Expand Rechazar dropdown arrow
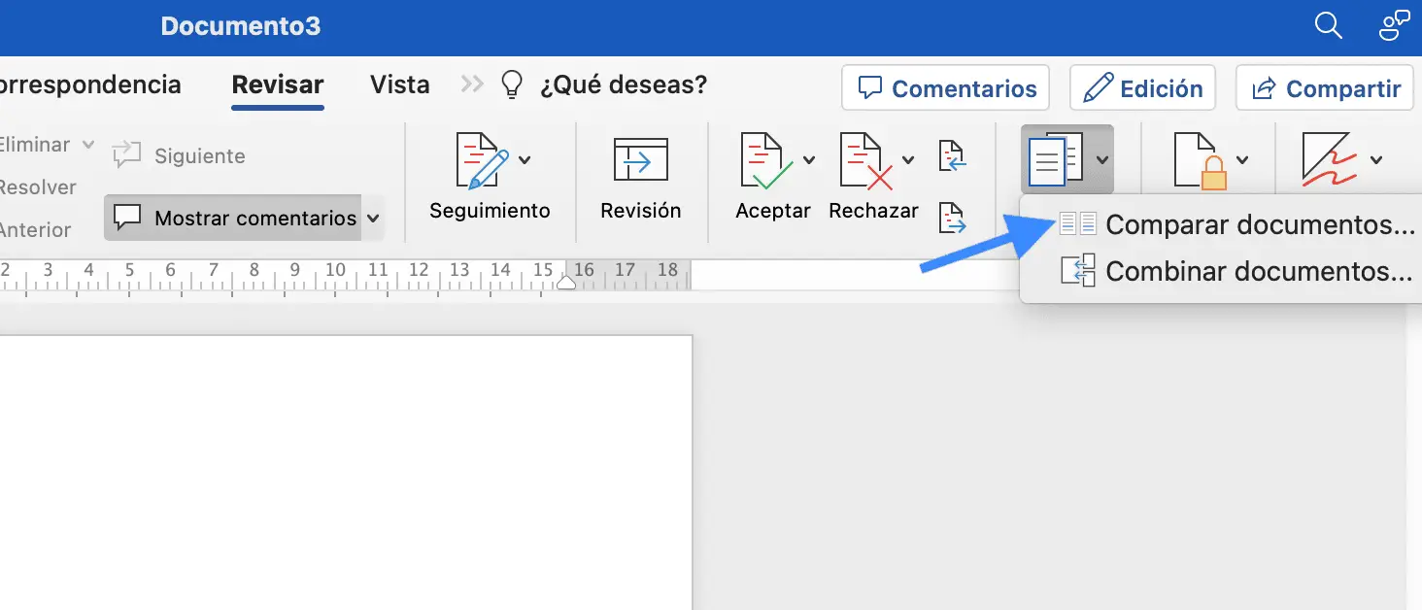This screenshot has width=1422, height=610. pyautogui.click(x=908, y=160)
